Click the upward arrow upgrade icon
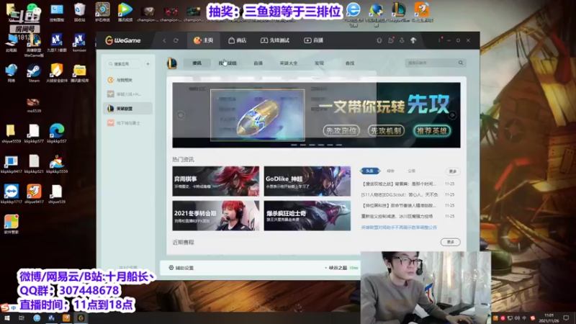 click(x=413, y=40)
